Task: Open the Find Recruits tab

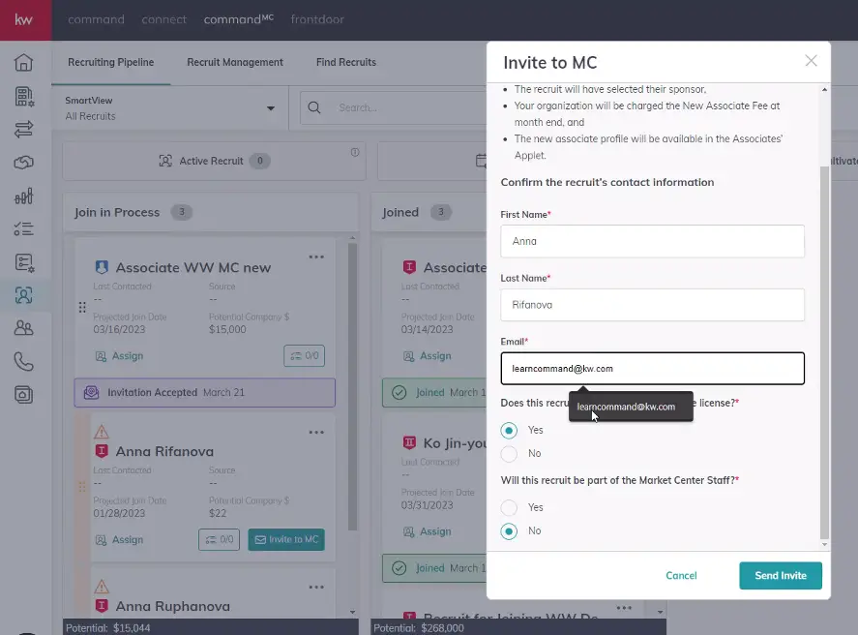Action: pos(346,62)
